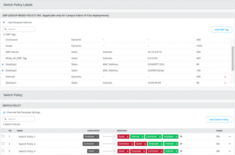Toggle the select-all checkbox in policy table header
This screenshot has height=155, width=235.
click(x=3, y=130)
